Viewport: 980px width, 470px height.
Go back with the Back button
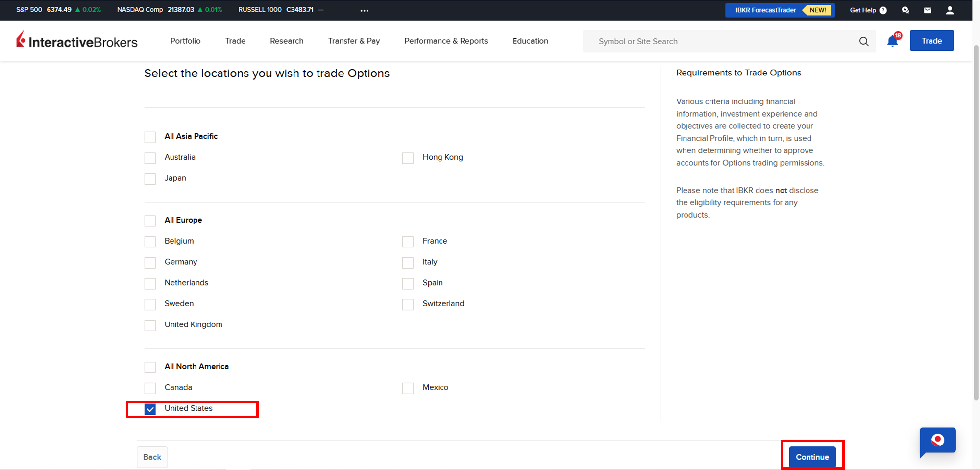(x=152, y=457)
